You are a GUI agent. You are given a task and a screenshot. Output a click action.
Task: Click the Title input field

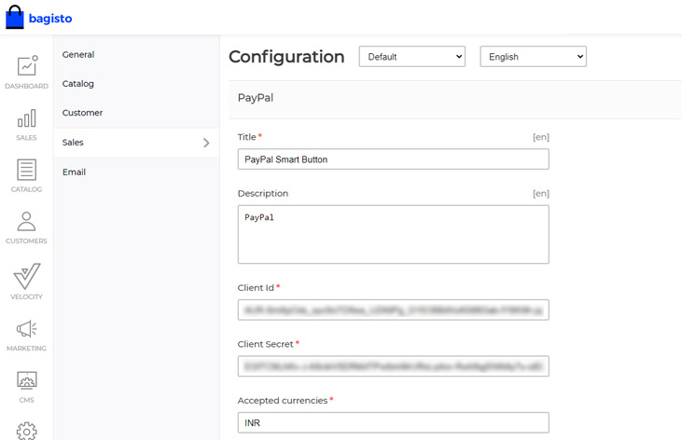pos(393,159)
